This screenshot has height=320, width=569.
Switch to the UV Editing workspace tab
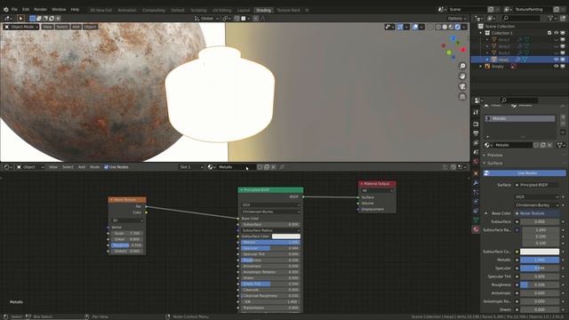coord(222,10)
